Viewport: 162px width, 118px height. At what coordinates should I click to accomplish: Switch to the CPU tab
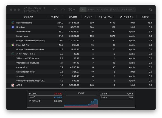point(83,10)
